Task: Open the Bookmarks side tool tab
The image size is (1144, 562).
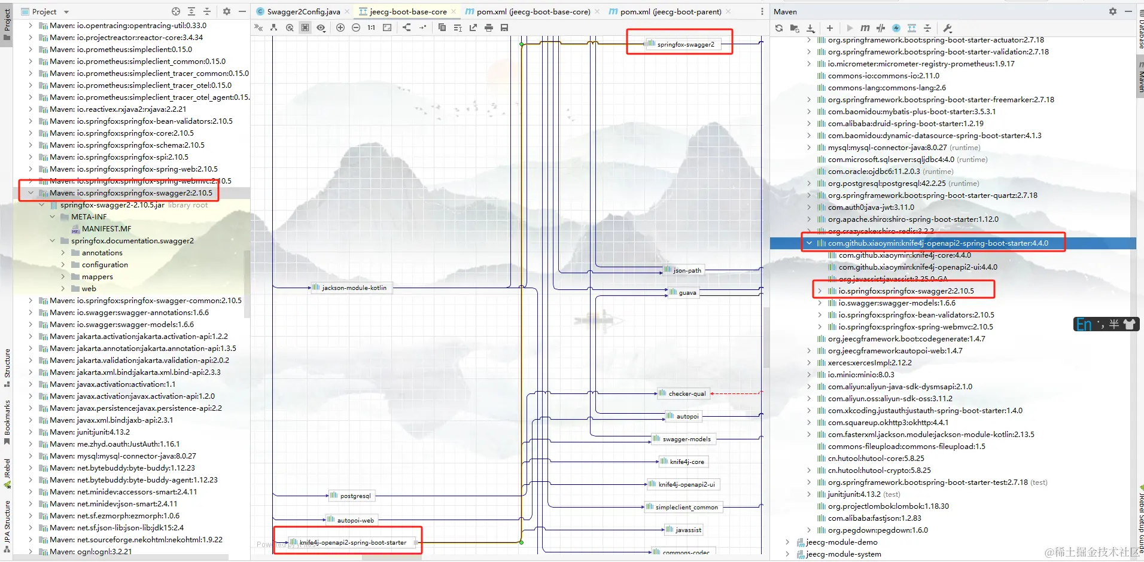Action: 7,422
